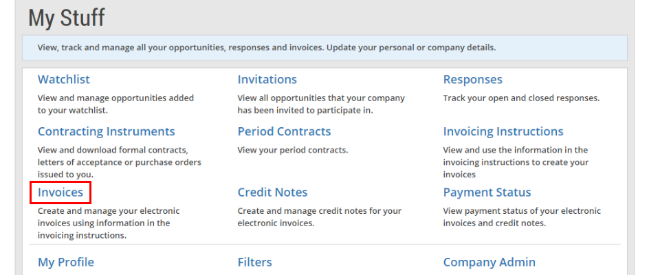
Task: Click the Watchlist description text
Action: [115, 104]
